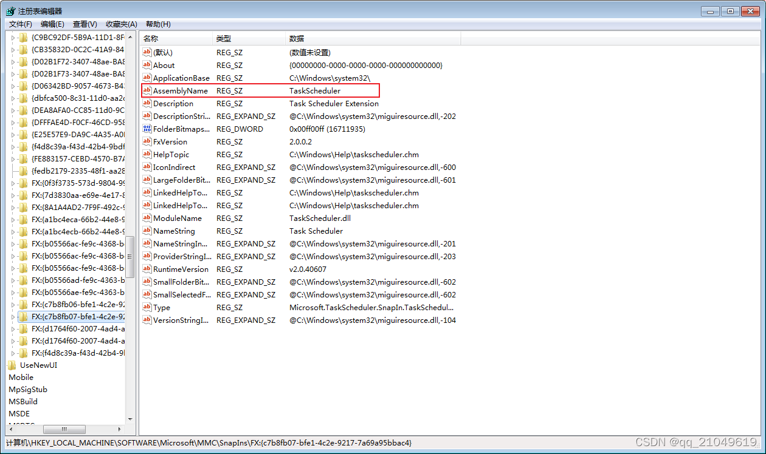Expand the FX:{7d3830aa-e69e key
The width and height of the screenshot is (766, 454).
point(13,195)
